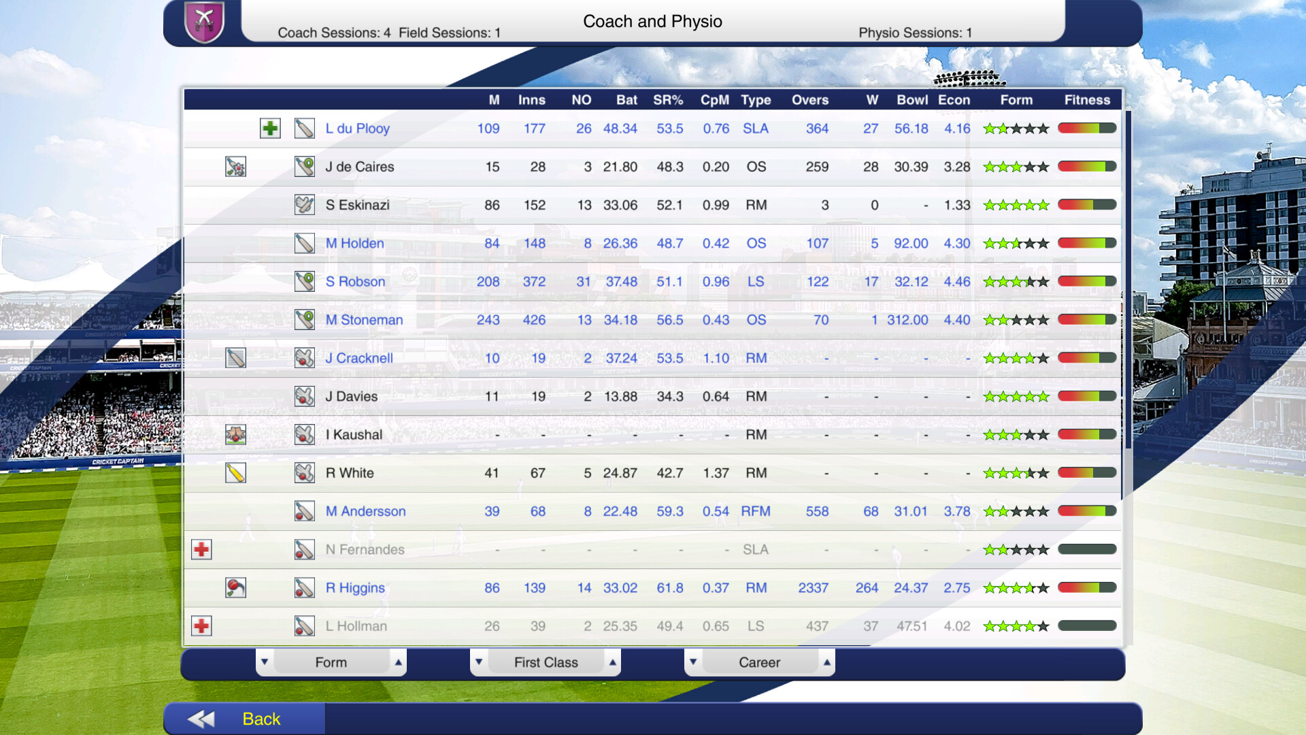This screenshot has height=735, width=1306.
Task: Click the player role icon for S Eskinazi
Action: click(304, 205)
